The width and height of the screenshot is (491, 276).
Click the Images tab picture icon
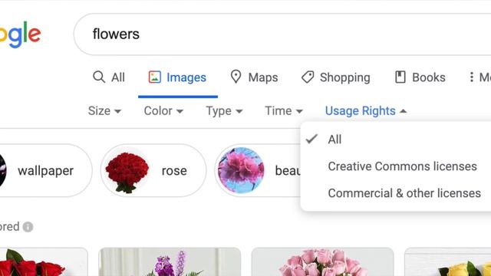tap(155, 77)
